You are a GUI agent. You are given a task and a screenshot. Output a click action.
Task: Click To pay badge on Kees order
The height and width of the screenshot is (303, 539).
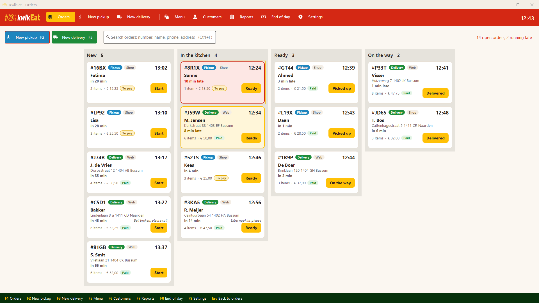(x=221, y=178)
